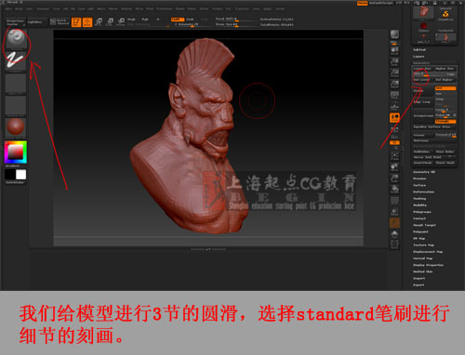Click the PolyF wireframe icon
Viewport: 465px width, 355px height.
(394, 201)
